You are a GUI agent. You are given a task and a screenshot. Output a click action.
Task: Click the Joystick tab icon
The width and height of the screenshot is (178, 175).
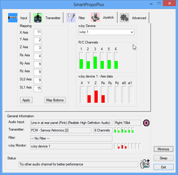[x=95, y=17]
